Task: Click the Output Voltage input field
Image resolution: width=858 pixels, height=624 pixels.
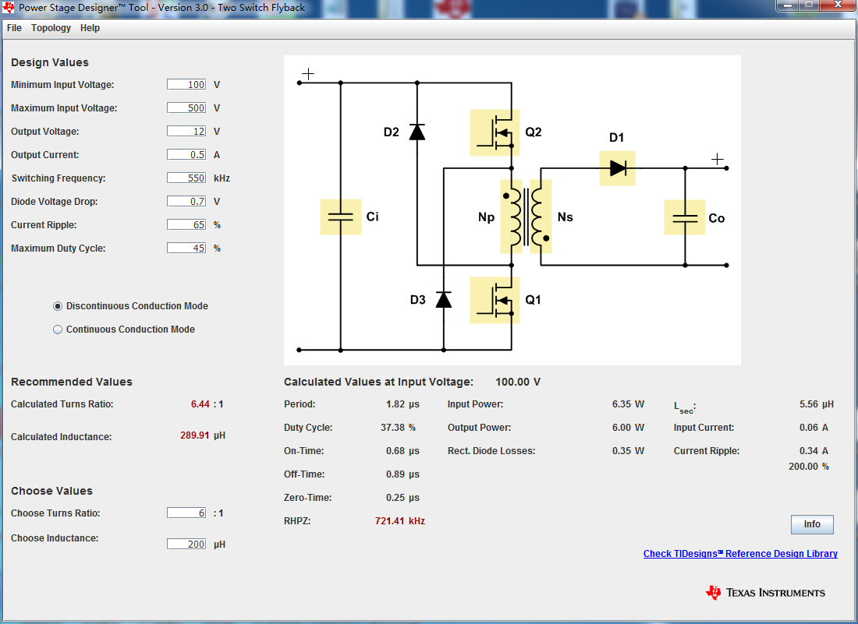Action: 186,131
